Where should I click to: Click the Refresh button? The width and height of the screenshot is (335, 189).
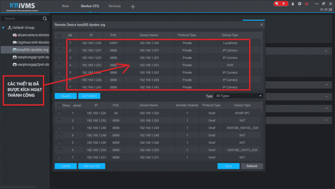coord(252,166)
